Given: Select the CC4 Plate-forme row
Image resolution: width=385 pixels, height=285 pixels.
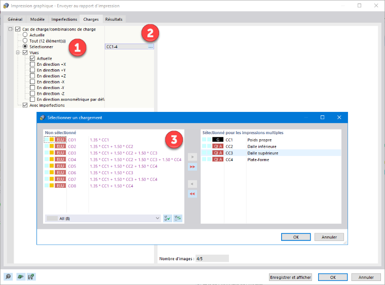Looking at the screenshot, I should (271, 159).
